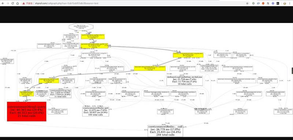293x140 pixels.
Task: Select the red Mysql::query node
Action: tap(26, 111)
